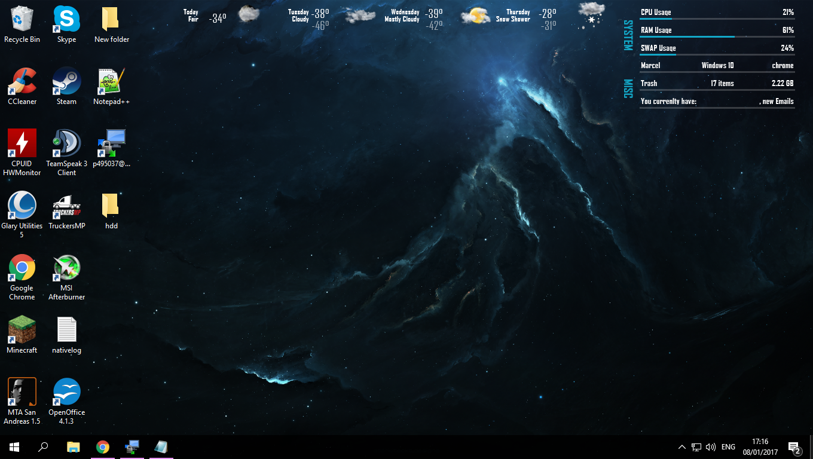Switch to the notepad app in taskbar
This screenshot has height=459, width=813.
tap(161, 447)
